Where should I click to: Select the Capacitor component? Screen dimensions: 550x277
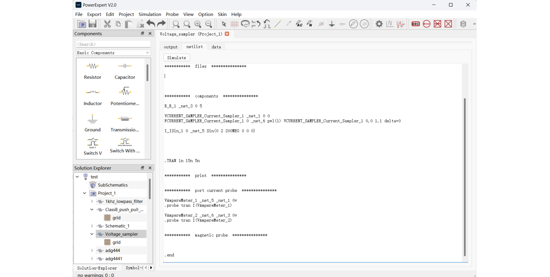[125, 71]
